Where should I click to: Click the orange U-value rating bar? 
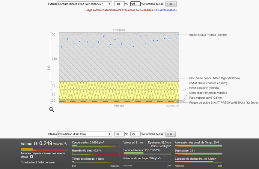pyautogui.click(x=27, y=149)
